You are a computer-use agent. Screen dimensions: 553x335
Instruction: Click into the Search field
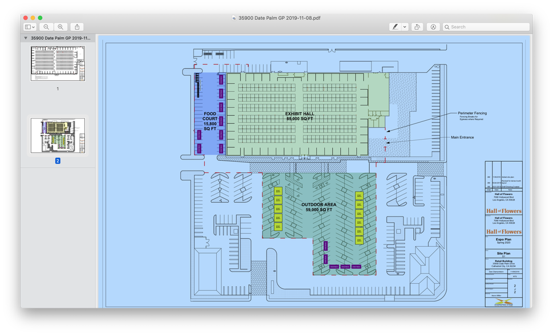point(488,27)
